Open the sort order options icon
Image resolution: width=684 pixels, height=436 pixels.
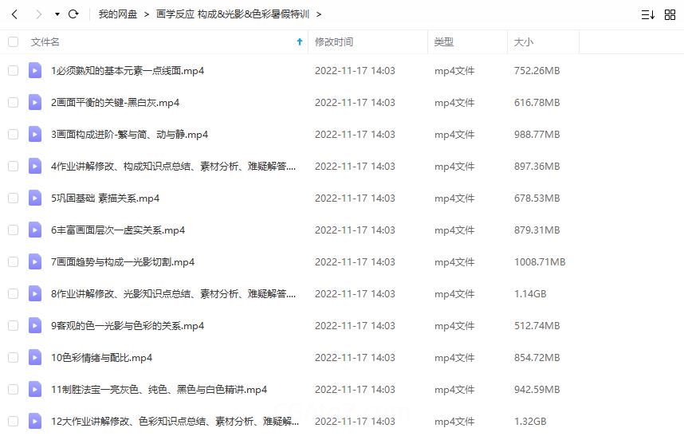click(648, 14)
